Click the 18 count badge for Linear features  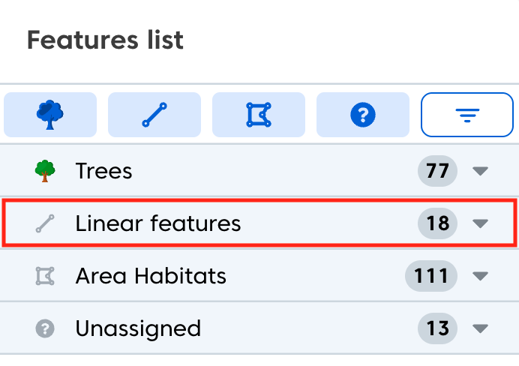click(x=437, y=223)
